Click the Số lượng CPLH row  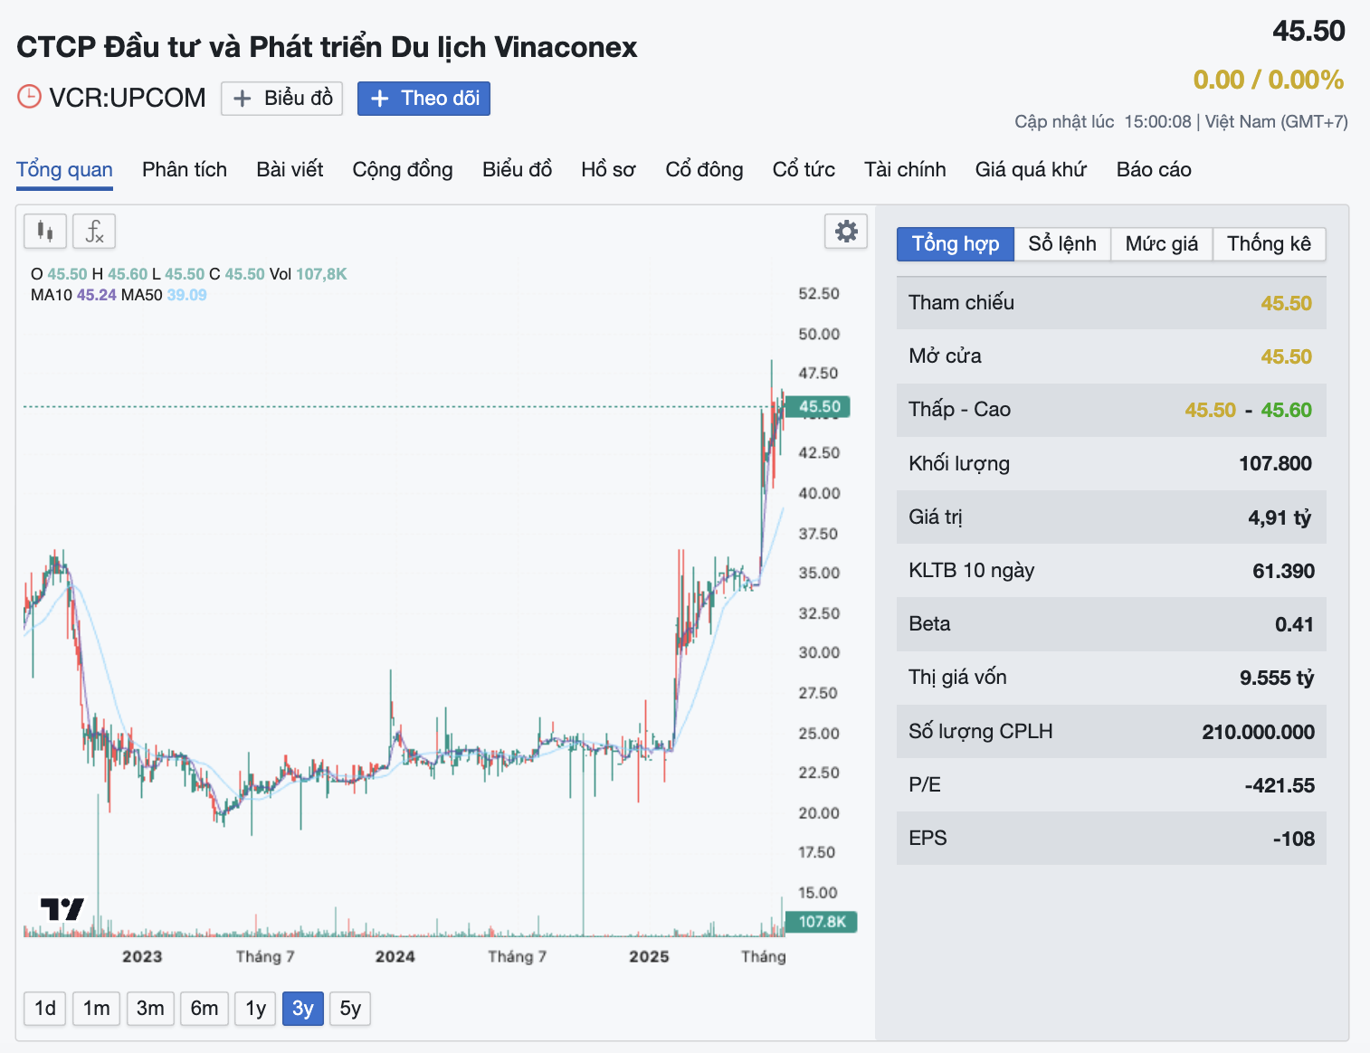coord(1111,731)
